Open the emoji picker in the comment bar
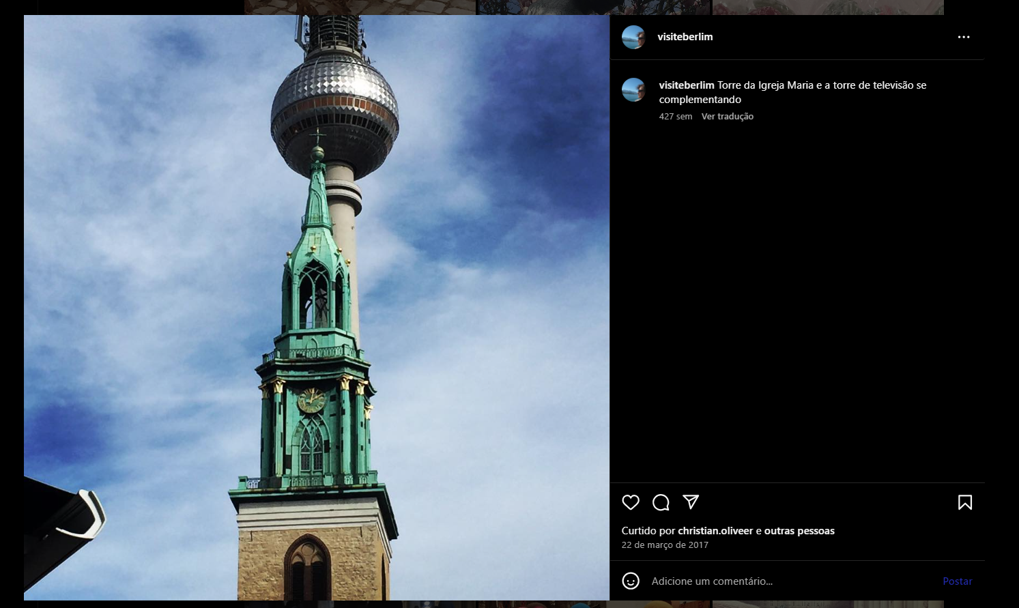Screen dimensions: 1019x608 (x=631, y=581)
